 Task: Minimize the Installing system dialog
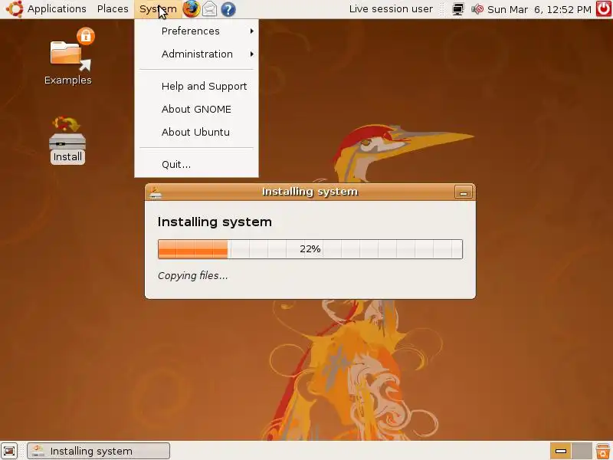point(464,192)
